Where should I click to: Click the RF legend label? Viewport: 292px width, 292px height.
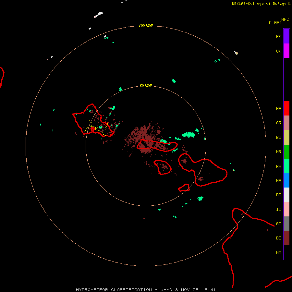278,37
